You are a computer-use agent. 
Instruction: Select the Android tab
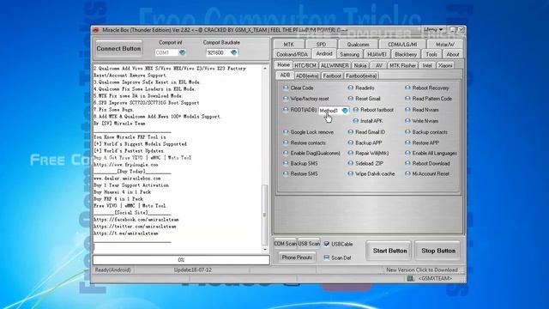coord(324,54)
